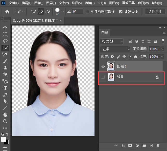Screen dimensions: 167x151
Task: Select the Horizontal Type tool
Action: [x=5, y=88]
